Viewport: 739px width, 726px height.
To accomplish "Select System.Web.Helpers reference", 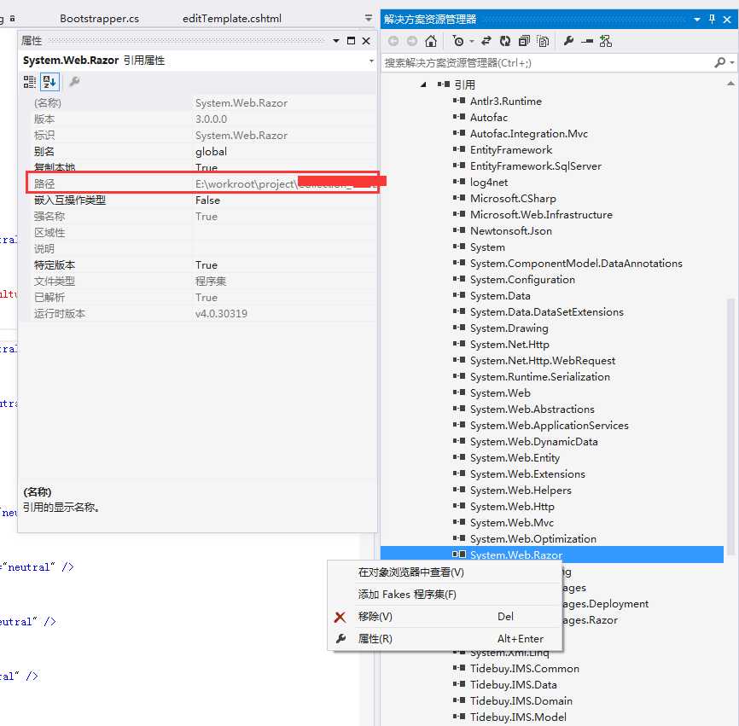I will [x=521, y=491].
